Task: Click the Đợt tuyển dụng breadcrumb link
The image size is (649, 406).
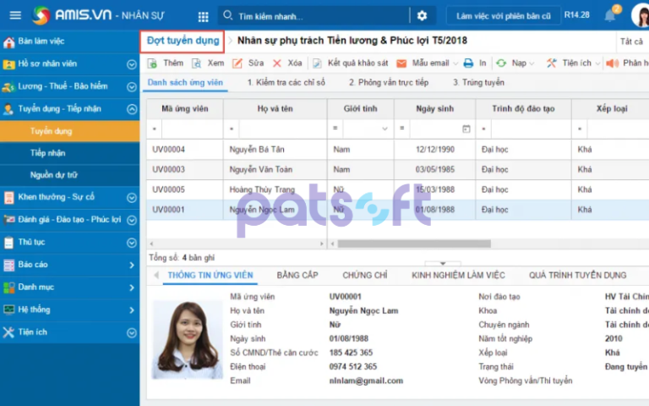Action: point(183,41)
